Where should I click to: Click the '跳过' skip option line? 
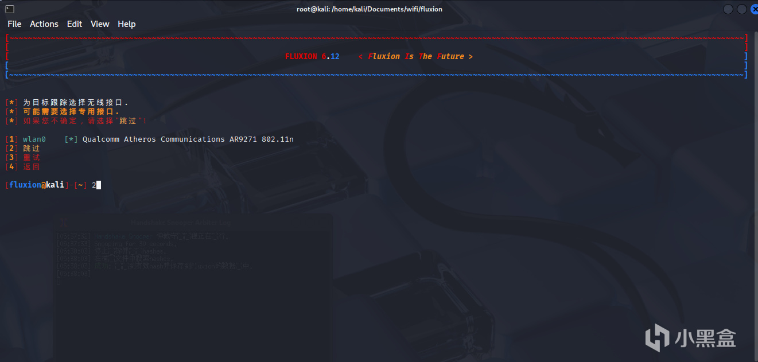click(x=23, y=149)
